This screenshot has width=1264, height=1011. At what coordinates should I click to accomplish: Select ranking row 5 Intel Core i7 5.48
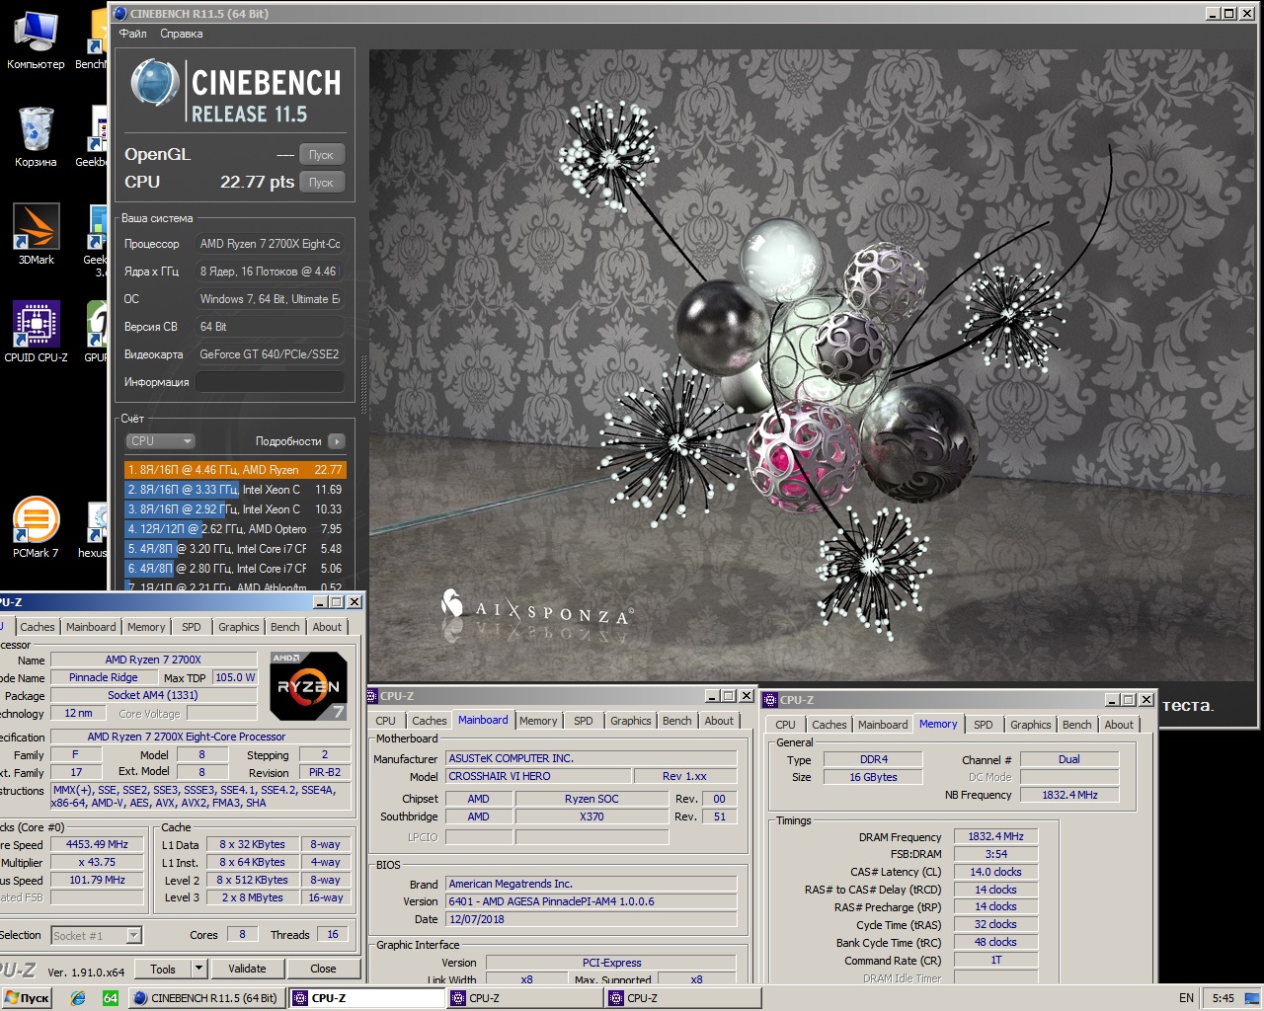coord(235,549)
